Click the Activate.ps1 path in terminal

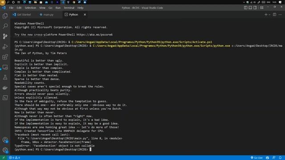tap(142, 42)
